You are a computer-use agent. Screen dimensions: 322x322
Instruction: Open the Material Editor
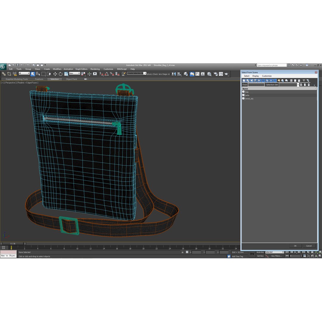tap(209, 74)
